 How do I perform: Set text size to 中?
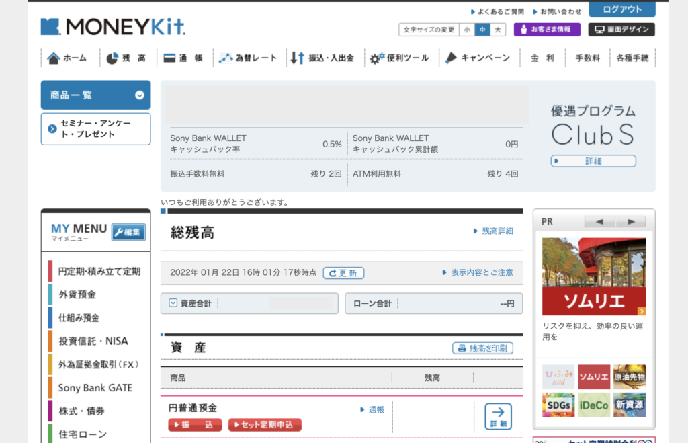[x=482, y=30]
